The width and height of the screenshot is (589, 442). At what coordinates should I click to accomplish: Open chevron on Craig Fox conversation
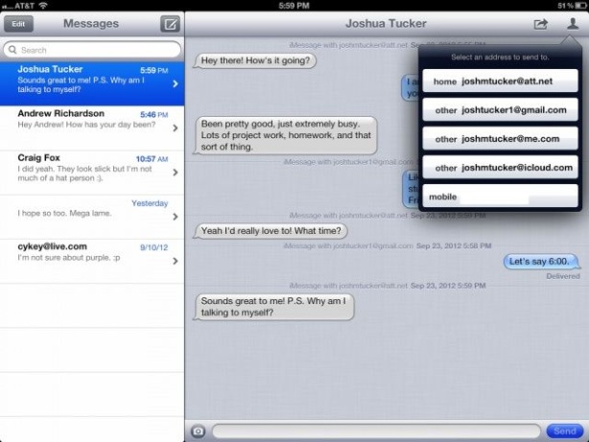(x=175, y=173)
